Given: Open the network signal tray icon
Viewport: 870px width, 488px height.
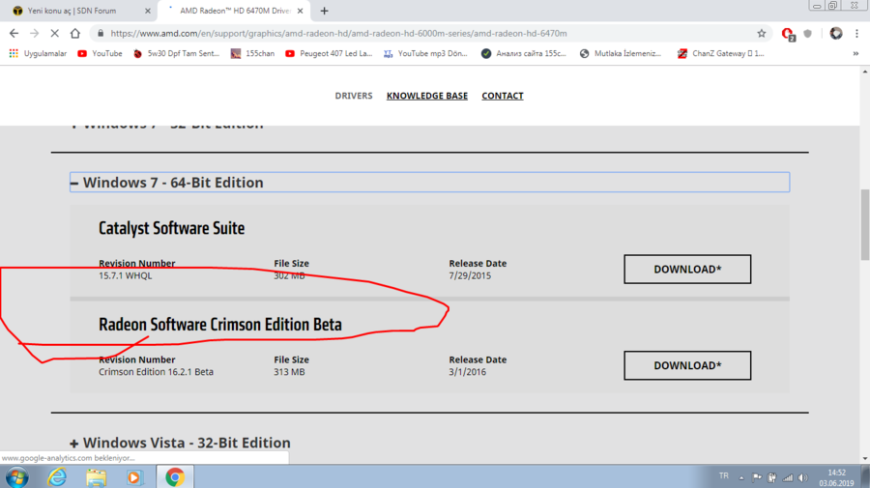Looking at the screenshot, I should pos(787,477).
